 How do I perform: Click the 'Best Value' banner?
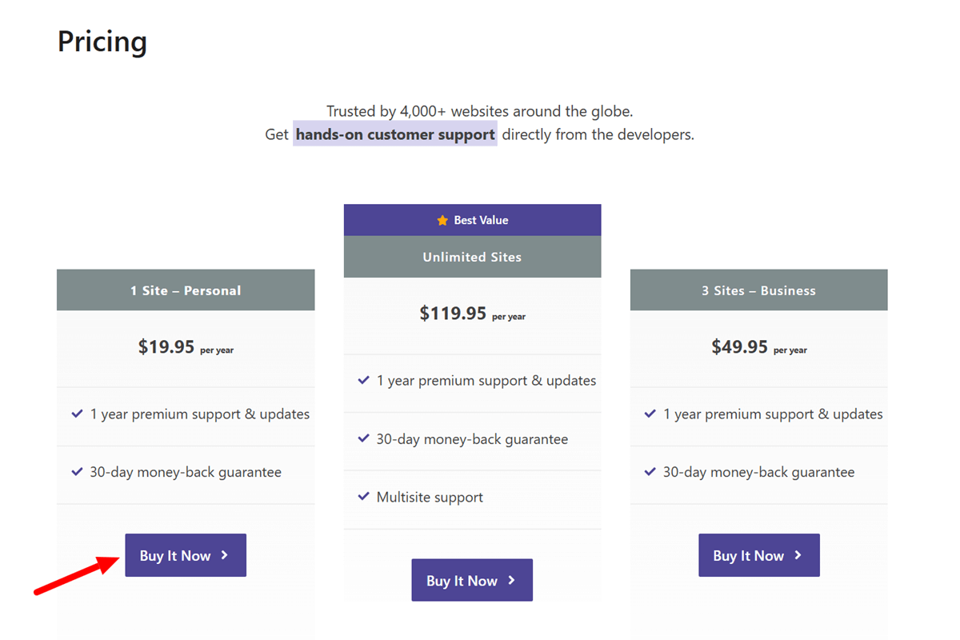coord(472,220)
